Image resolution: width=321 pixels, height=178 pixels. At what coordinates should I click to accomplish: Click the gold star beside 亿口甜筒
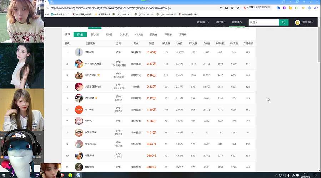(x=96, y=98)
